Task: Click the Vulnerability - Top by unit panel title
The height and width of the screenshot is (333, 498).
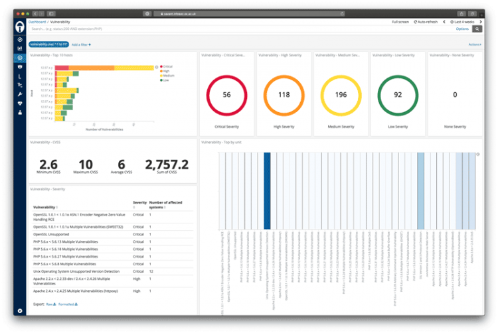Action: pyautogui.click(x=221, y=143)
